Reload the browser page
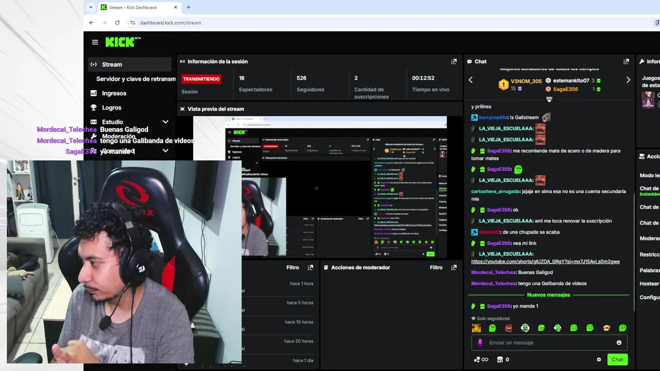This screenshot has width=660, height=371. coord(117,23)
